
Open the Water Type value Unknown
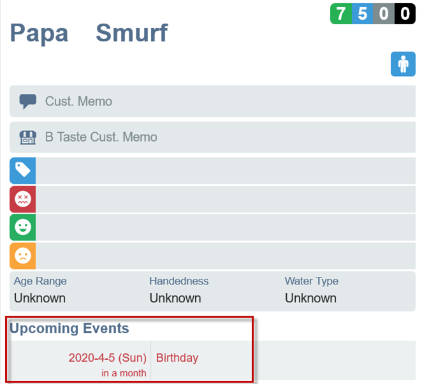click(x=310, y=298)
